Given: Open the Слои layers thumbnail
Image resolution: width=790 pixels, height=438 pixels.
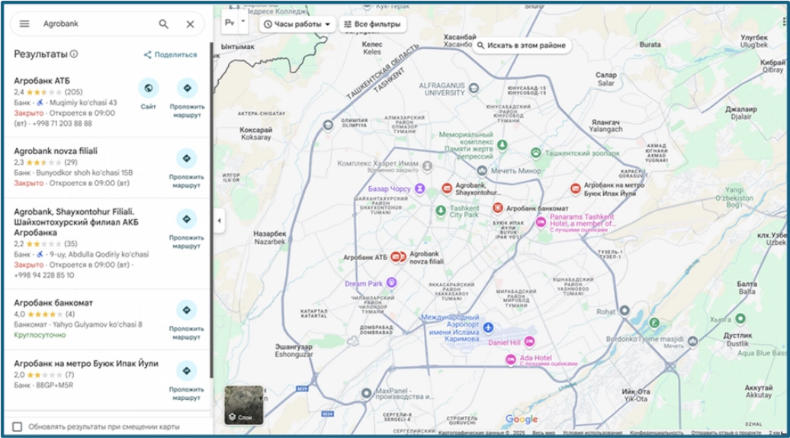Looking at the screenshot, I should 244,404.
